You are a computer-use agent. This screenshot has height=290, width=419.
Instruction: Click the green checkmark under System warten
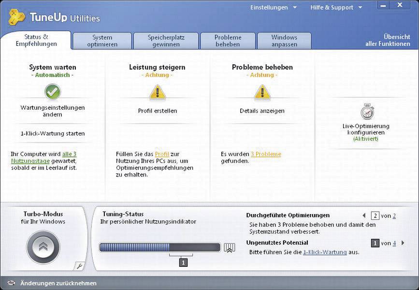coord(52,91)
